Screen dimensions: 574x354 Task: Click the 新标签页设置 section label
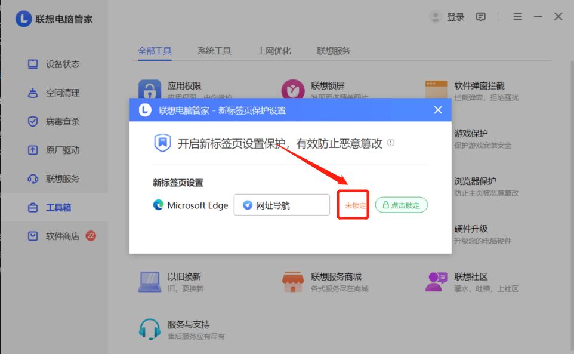[178, 183]
